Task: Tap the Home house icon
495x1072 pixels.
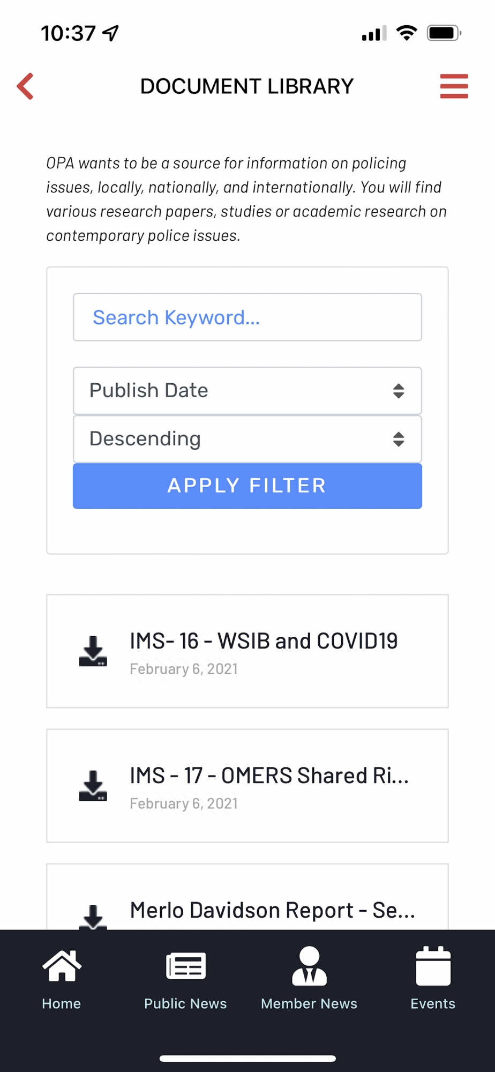Action: click(62, 966)
